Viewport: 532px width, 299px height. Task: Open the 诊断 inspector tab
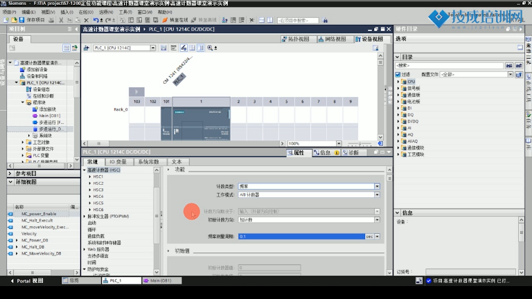coord(353,152)
